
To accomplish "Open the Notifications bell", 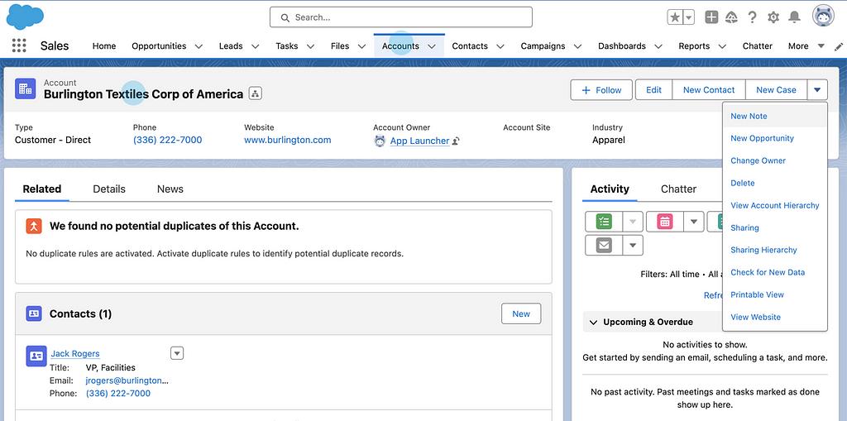I will [x=794, y=17].
